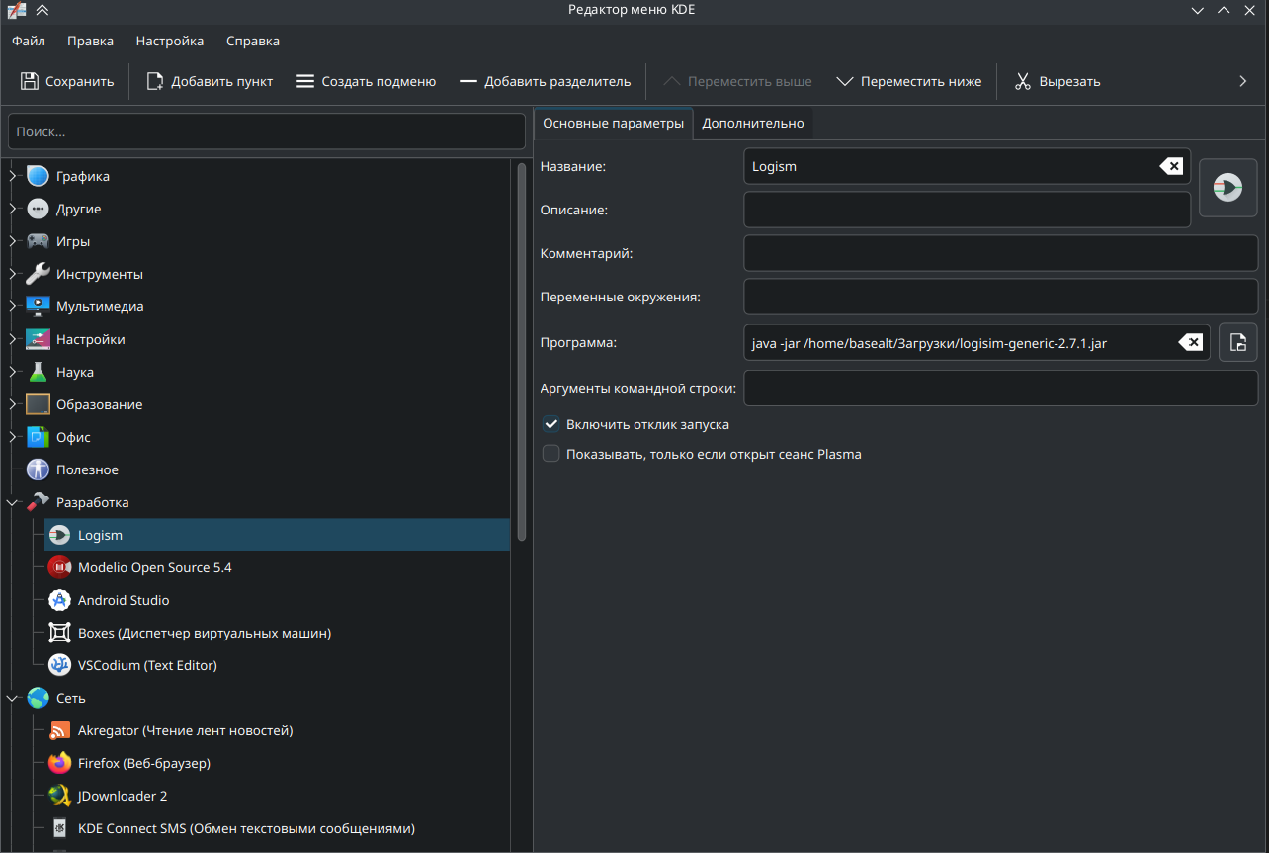Click the Полезное category icon
Viewport: 1269px width, 853px height.
point(38,469)
